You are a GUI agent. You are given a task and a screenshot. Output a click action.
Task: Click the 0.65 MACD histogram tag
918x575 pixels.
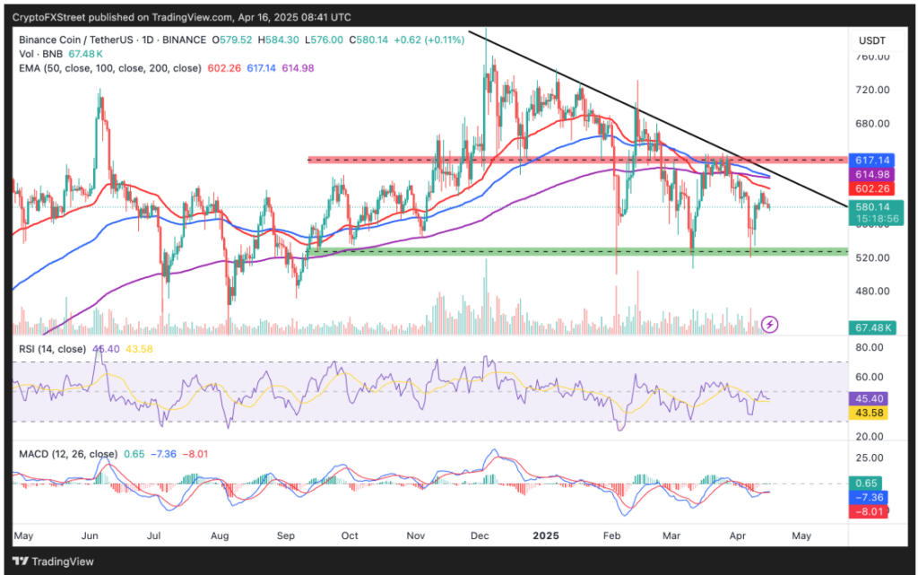pyautogui.click(x=866, y=484)
